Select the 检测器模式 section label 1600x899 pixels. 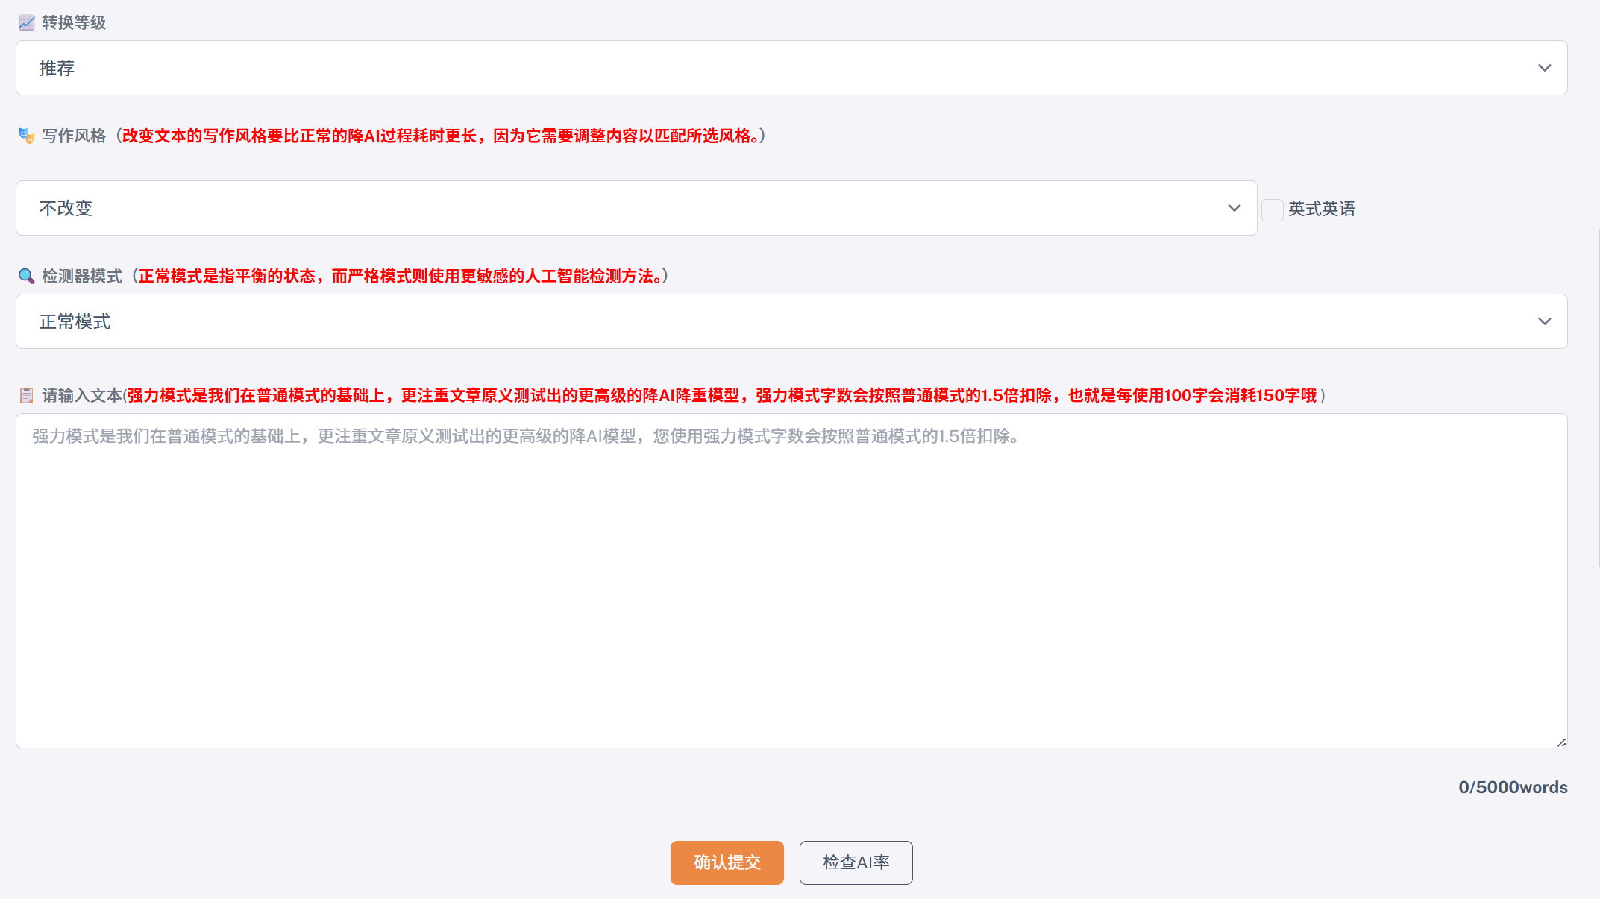[81, 275]
